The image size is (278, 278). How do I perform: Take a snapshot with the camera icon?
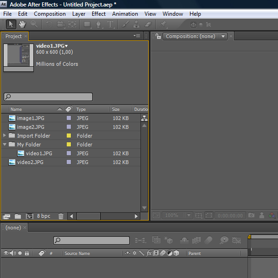tap(251, 215)
